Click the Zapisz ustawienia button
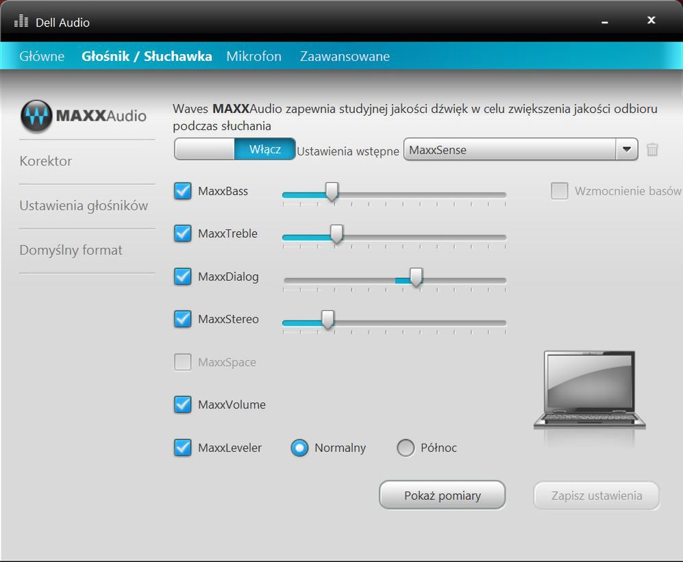 click(x=597, y=496)
